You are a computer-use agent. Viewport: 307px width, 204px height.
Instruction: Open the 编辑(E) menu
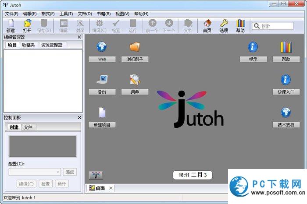tap(30, 14)
